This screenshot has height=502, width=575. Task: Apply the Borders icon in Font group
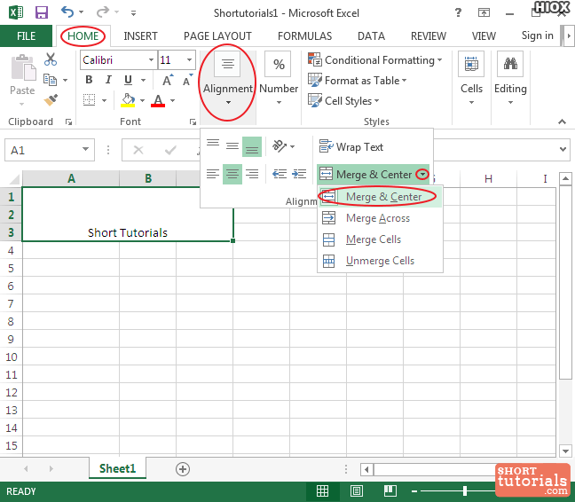[x=89, y=99]
